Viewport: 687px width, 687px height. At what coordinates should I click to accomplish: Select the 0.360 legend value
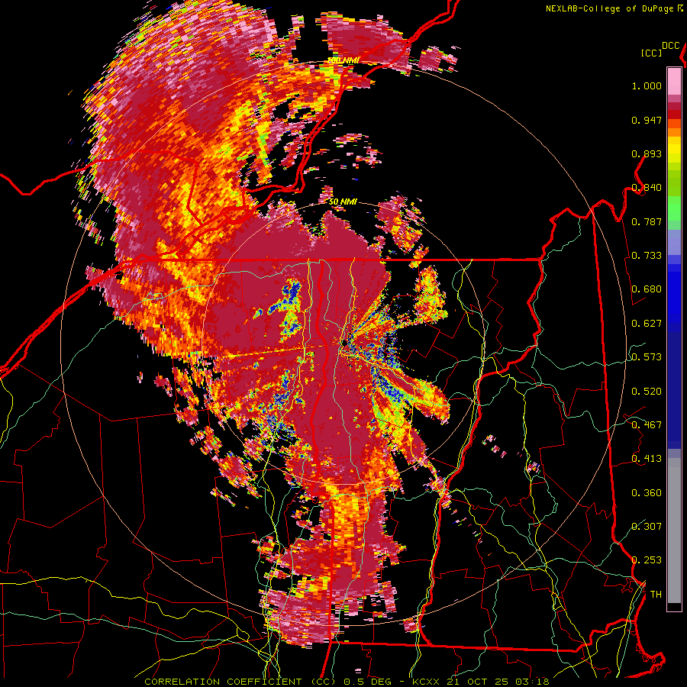(647, 493)
